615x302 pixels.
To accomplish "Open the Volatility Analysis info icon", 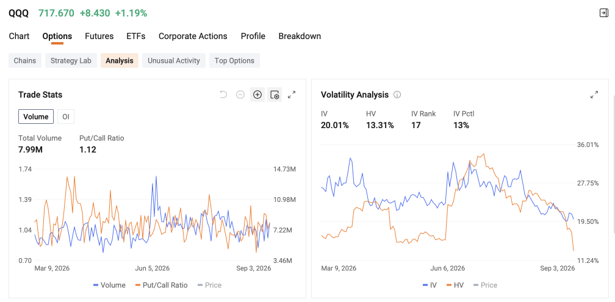I will tap(397, 95).
